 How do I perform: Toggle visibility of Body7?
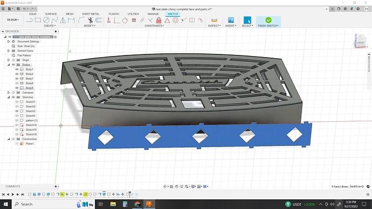(17, 79)
